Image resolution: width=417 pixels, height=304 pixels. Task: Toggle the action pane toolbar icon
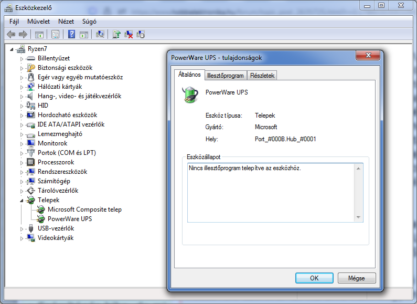point(84,34)
